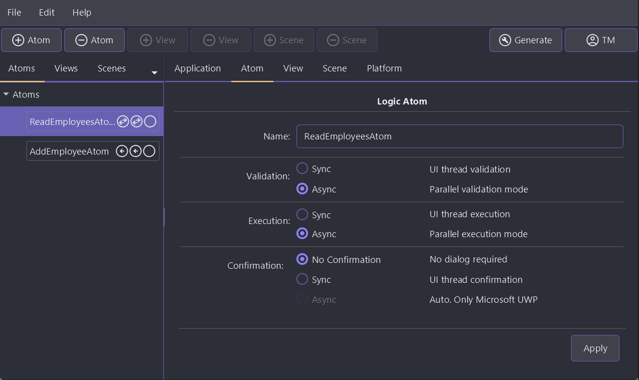The height and width of the screenshot is (380, 639).
Task: Open the File menu
Action: (x=14, y=12)
